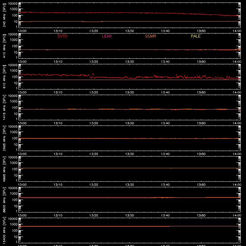Click 13:50 time label below 2695 MHz plot
Screen dimensions: 246x246
pos(201,154)
